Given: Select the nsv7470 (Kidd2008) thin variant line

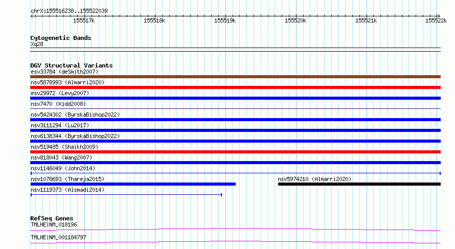Looking at the screenshot, I should pyautogui.click(x=235, y=109).
